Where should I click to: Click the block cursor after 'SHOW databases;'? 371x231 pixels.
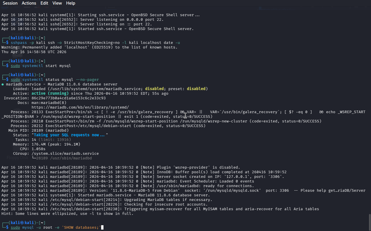[102, 228]
